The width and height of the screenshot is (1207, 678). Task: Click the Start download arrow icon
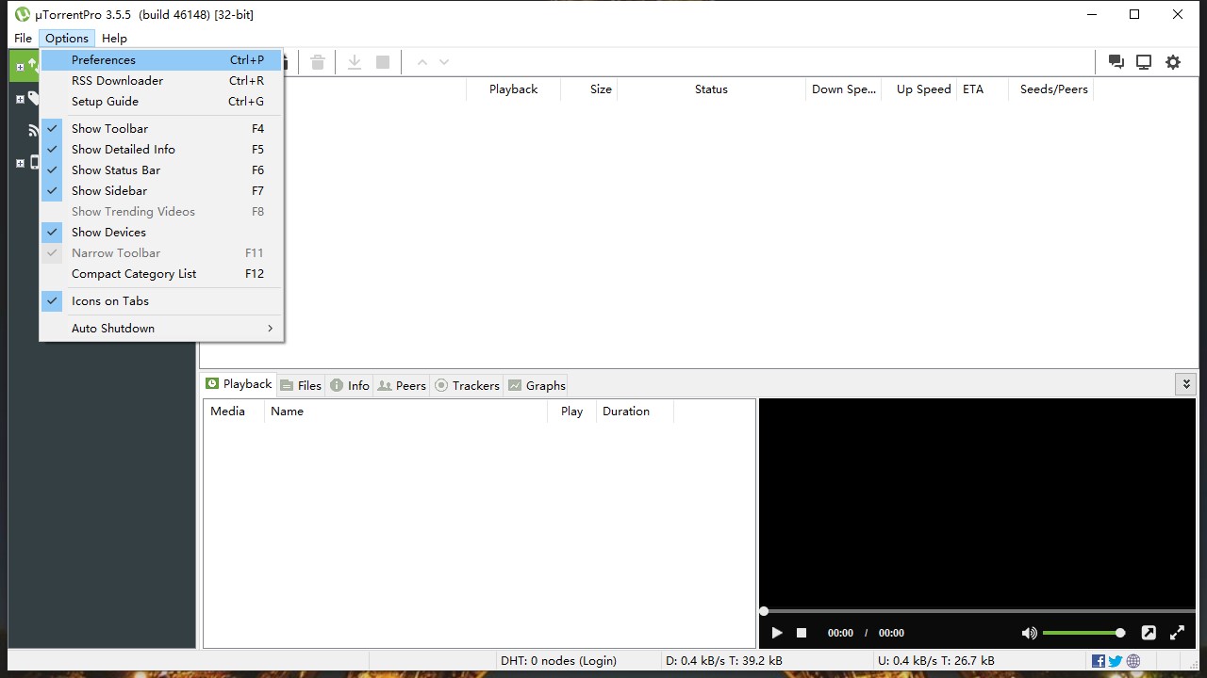tap(355, 62)
